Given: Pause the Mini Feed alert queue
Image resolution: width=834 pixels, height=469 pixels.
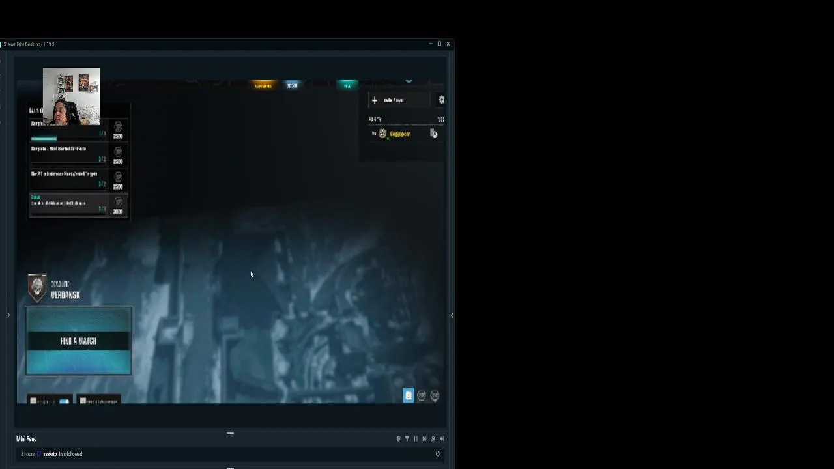Looking at the screenshot, I should pyautogui.click(x=416, y=438).
